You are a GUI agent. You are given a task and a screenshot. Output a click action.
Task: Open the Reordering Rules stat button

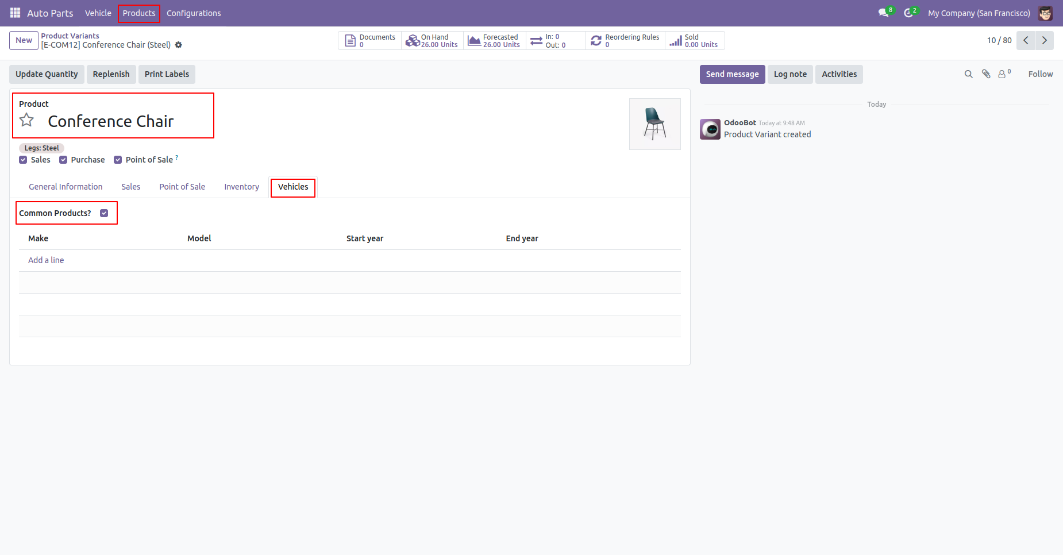pos(626,41)
